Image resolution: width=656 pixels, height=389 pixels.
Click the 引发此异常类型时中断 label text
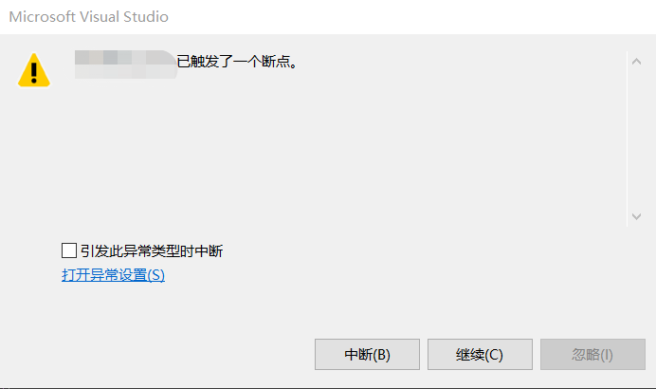[152, 250]
